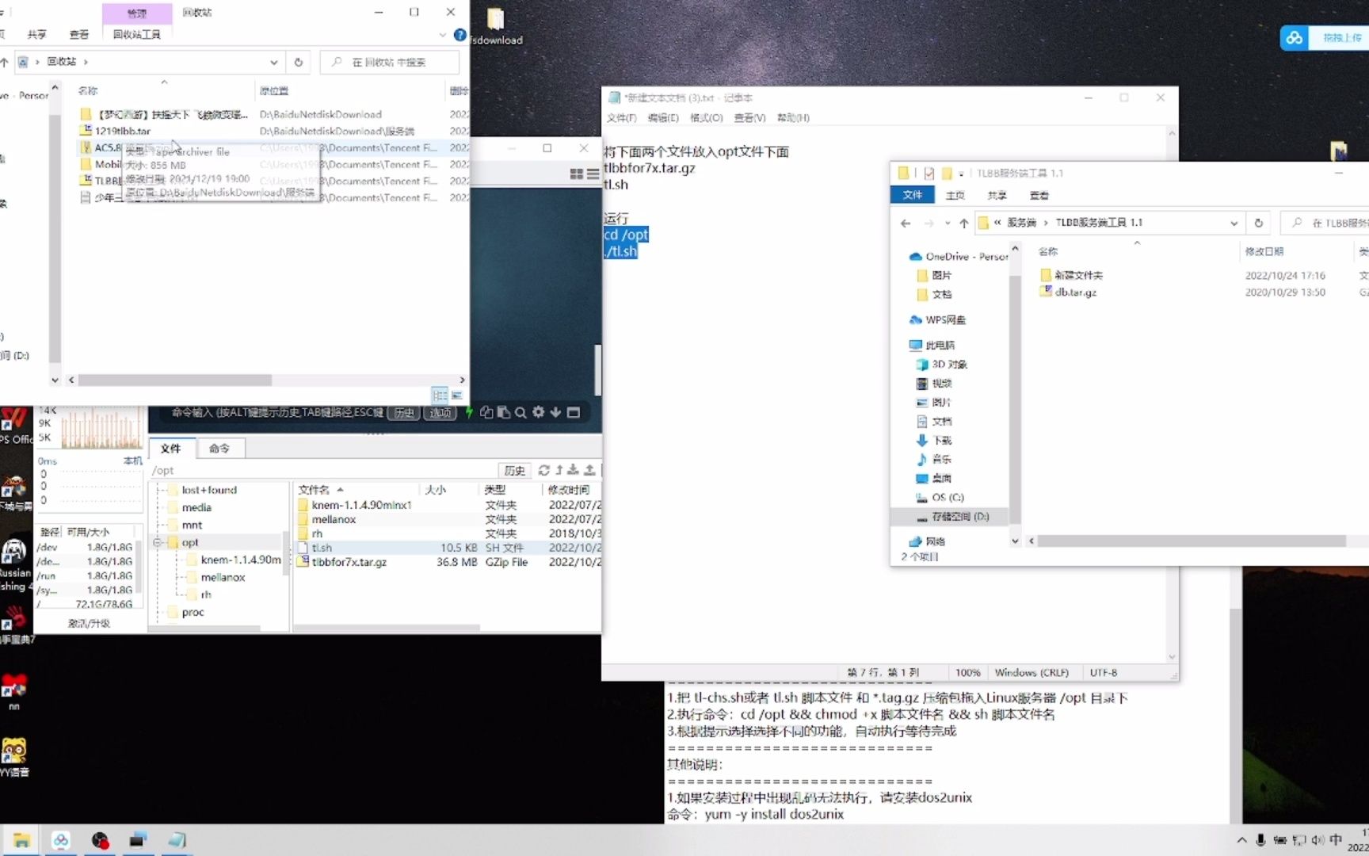Viewport: 1369px width, 856px height.
Task: Click the search magnifier icon in the command bar
Action: [521, 412]
